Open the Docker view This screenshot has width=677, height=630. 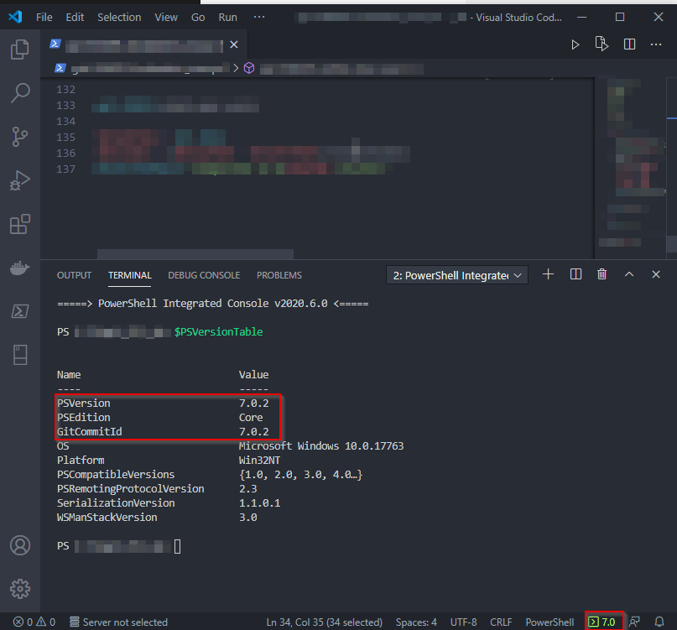pyautogui.click(x=20, y=268)
